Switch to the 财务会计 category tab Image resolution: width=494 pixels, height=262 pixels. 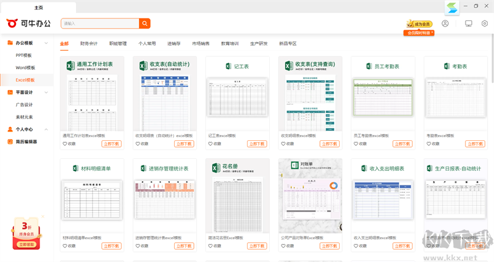point(89,44)
